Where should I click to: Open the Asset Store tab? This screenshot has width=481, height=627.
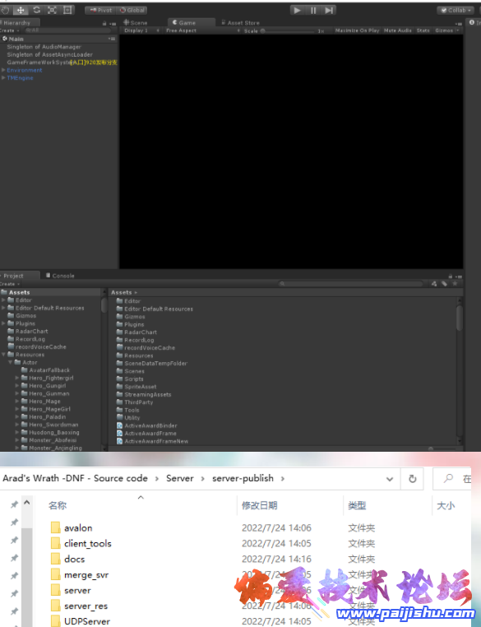[240, 23]
